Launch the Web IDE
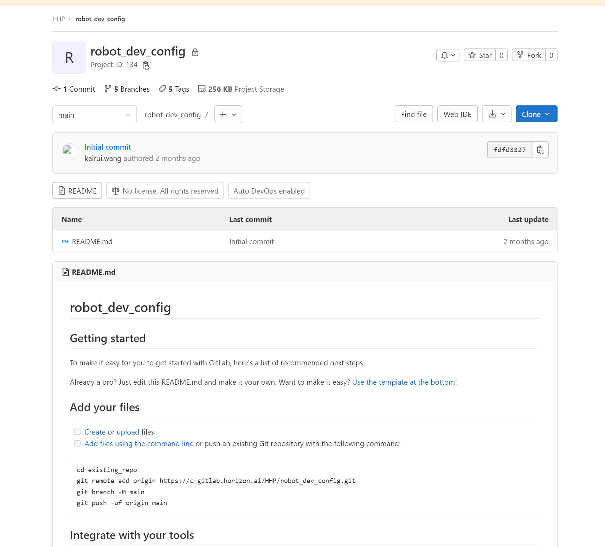 457,114
